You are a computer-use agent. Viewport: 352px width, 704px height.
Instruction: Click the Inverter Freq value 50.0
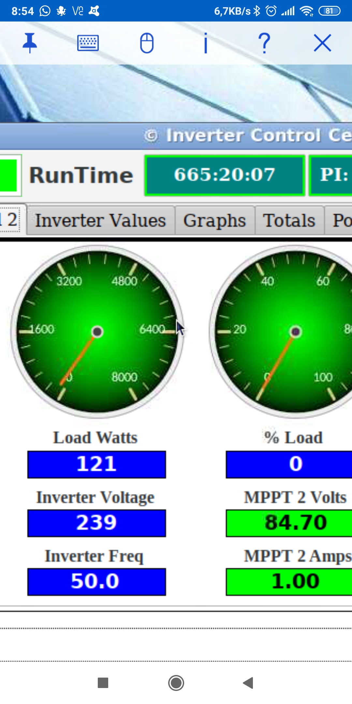(x=97, y=582)
